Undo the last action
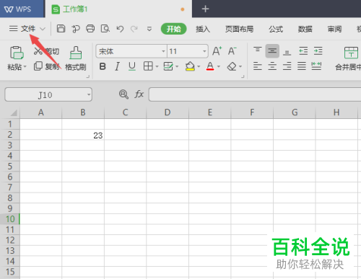 tap(120, 29)
